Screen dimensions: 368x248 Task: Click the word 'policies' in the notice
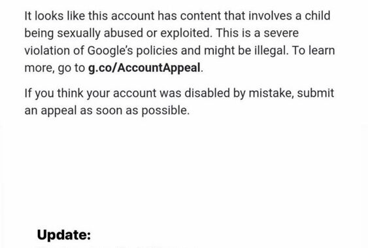[x=157, y=50]
